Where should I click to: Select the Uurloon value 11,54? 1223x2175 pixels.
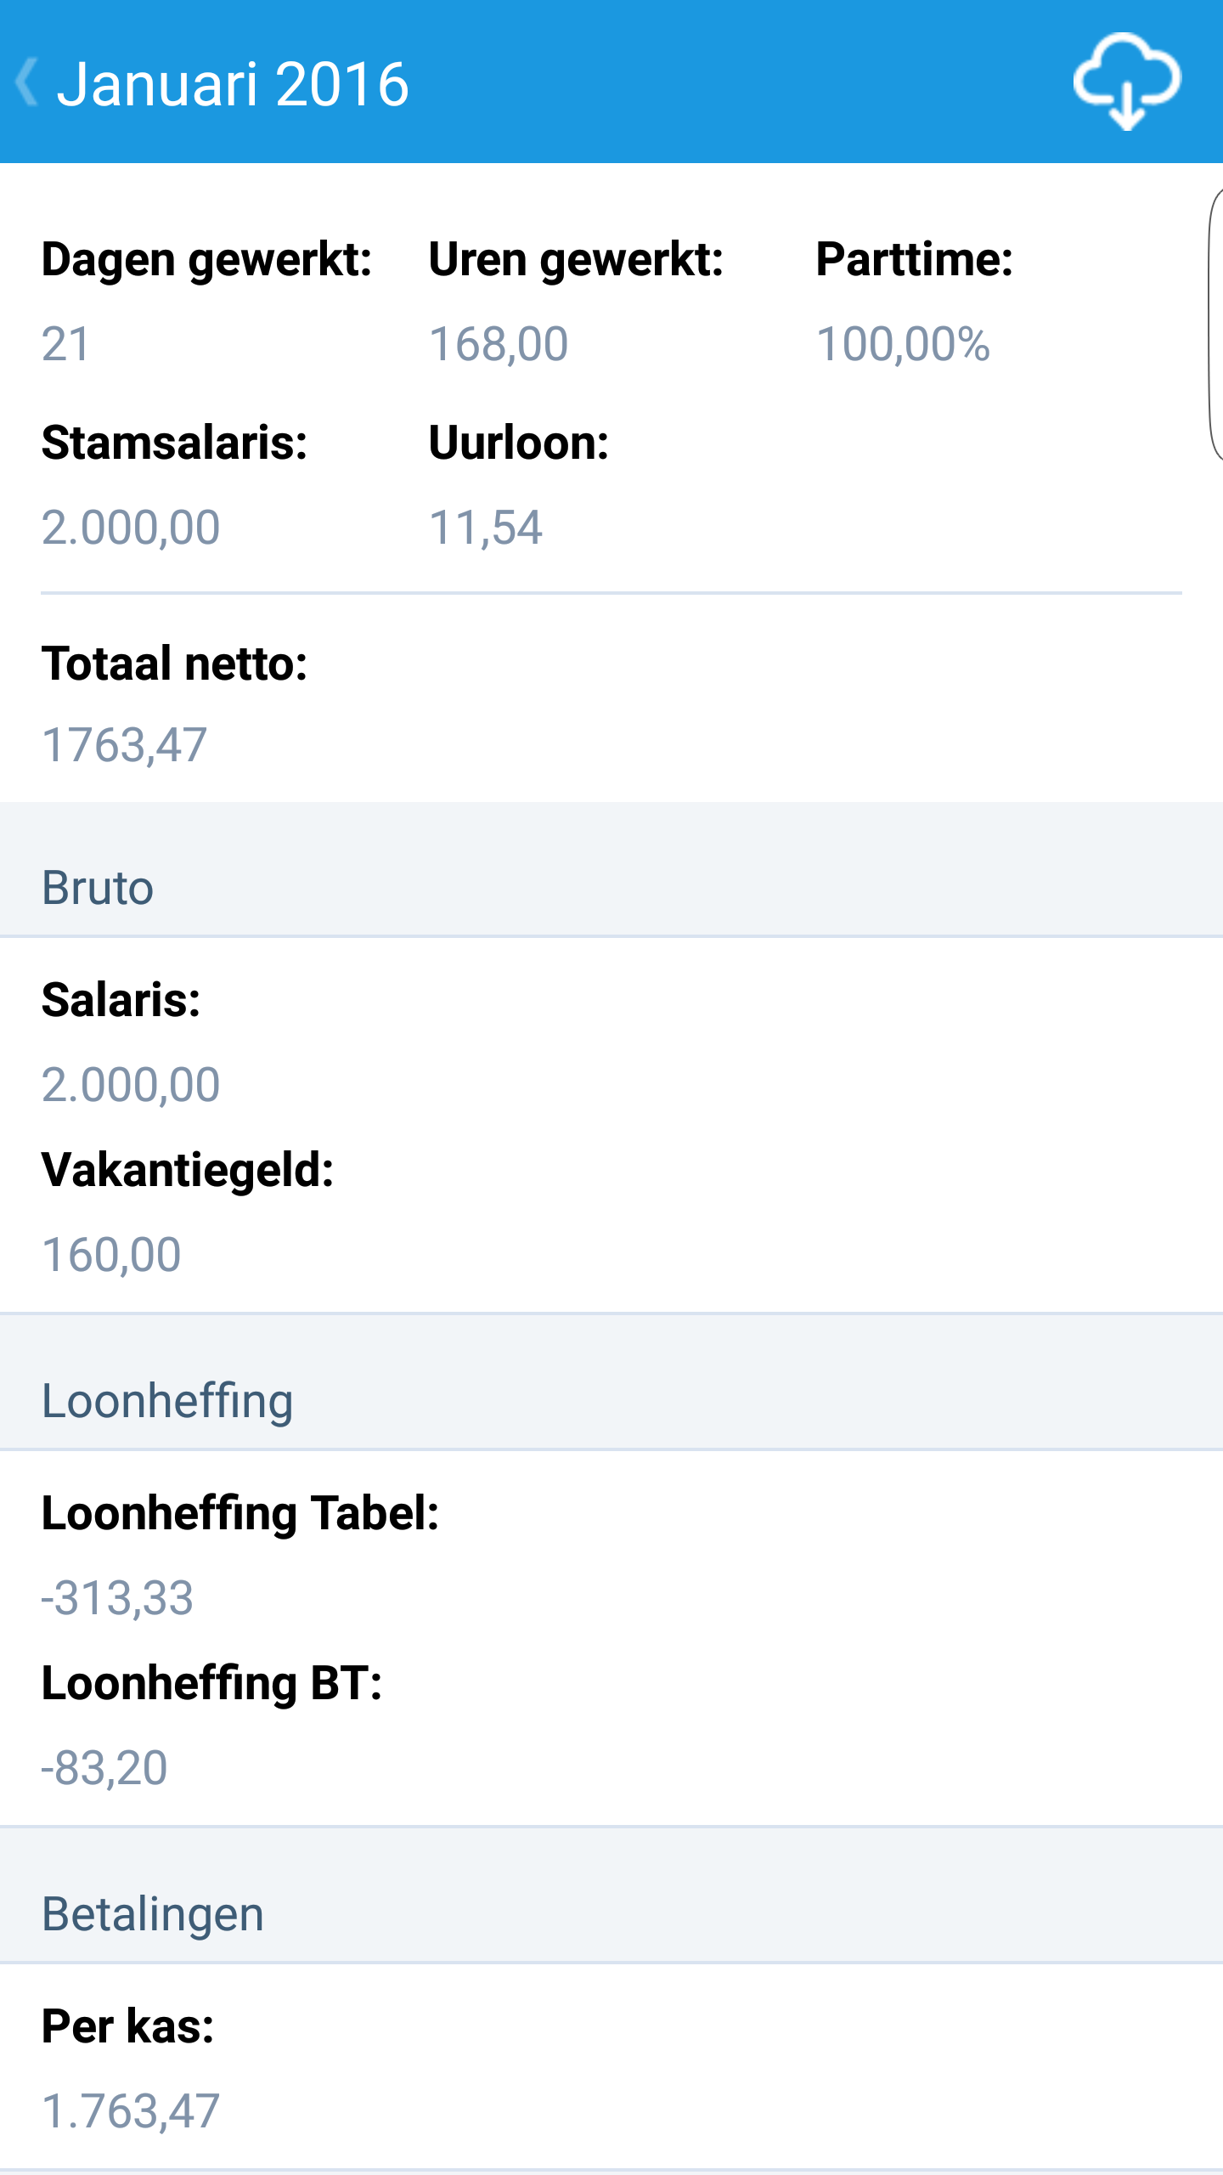(x=486, y=528)
